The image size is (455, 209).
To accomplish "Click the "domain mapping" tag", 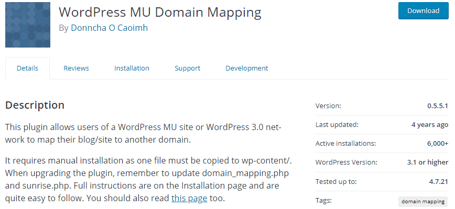I will [423, 202].
